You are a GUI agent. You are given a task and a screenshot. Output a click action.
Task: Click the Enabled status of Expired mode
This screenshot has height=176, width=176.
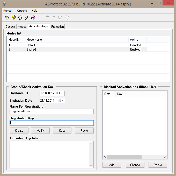pyautogui.click(x=135, y=50)
